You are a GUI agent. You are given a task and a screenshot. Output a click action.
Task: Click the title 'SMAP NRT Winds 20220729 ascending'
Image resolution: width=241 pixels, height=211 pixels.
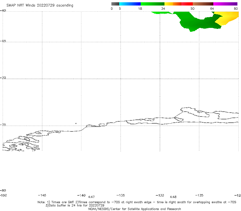pos(40,6)
